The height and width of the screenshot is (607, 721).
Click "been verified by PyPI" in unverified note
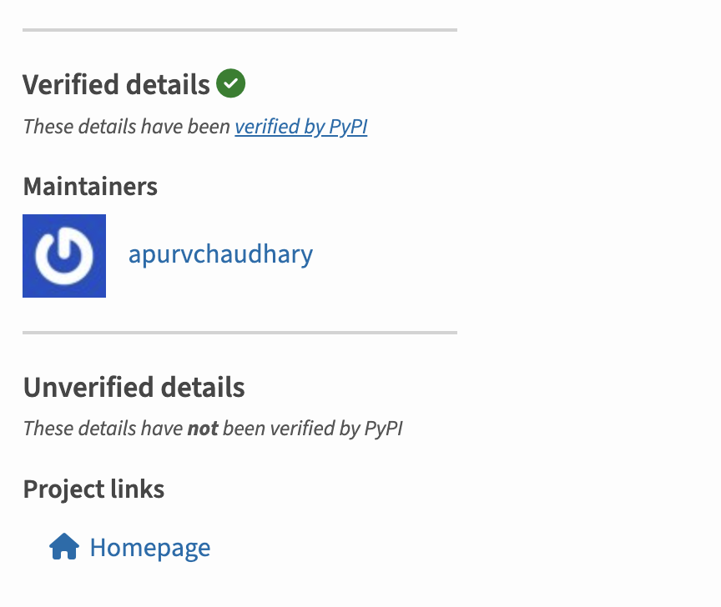click(x=313, y=429)
